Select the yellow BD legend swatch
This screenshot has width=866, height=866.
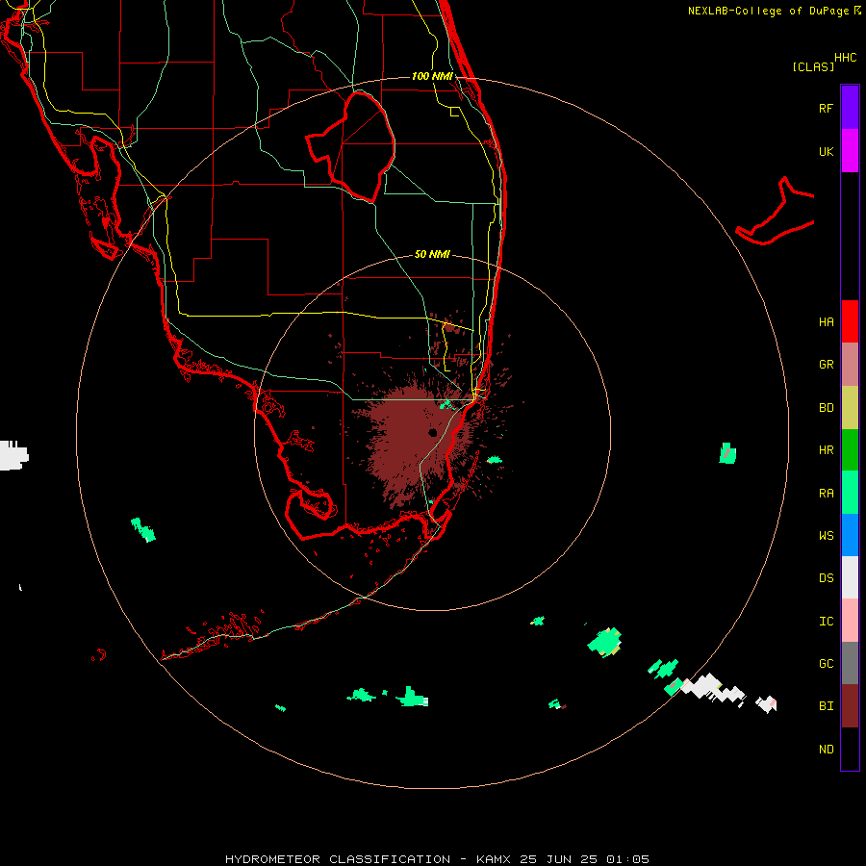850,408
